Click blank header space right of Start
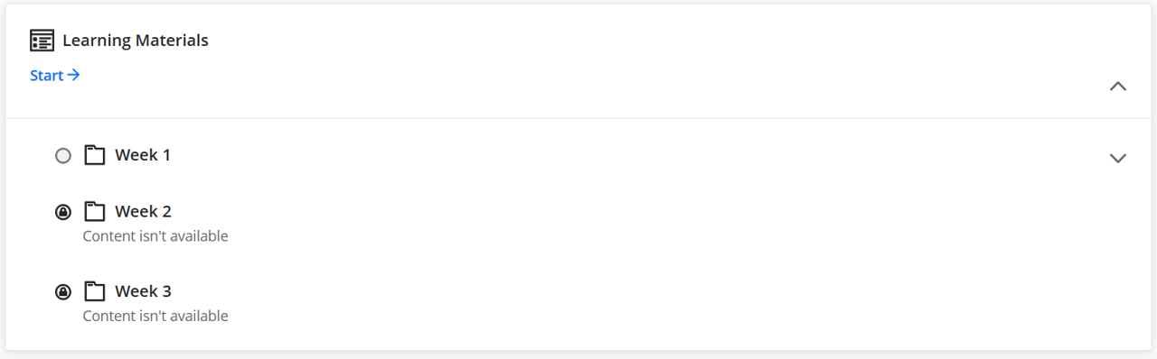Screen dimensions: 1157x359 tap(588, 76)
